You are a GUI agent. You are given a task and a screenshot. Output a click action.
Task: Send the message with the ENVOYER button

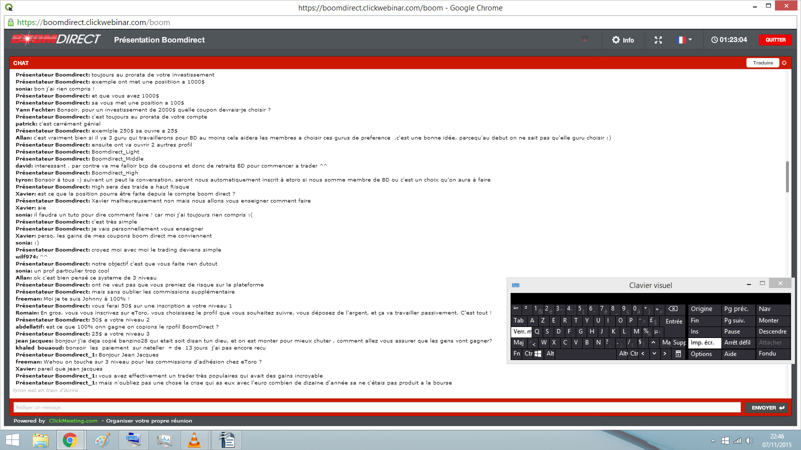click(x=767, y=407)
